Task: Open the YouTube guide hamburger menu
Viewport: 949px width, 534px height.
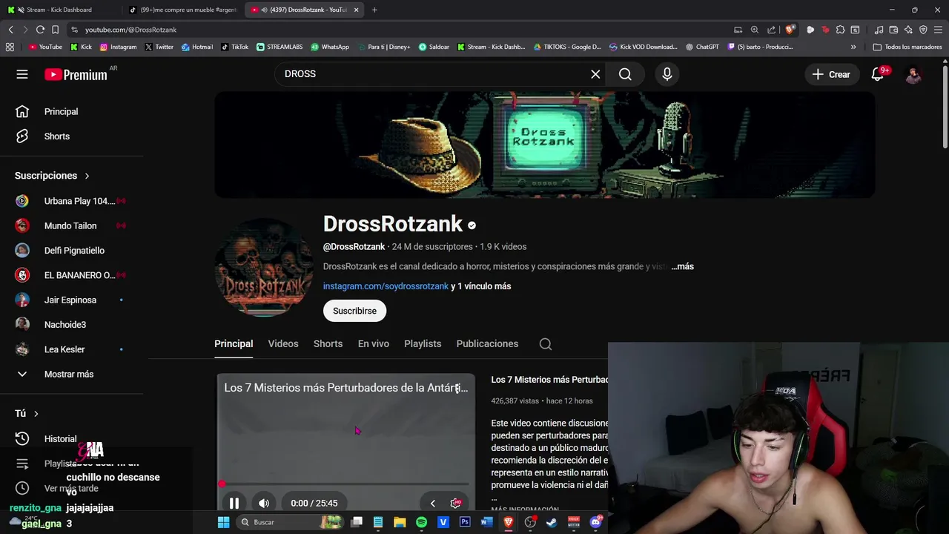Action: pos(22,74)
